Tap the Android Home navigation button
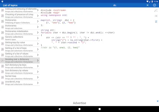This screenshot has width=159, height=112. coord(79,109)
